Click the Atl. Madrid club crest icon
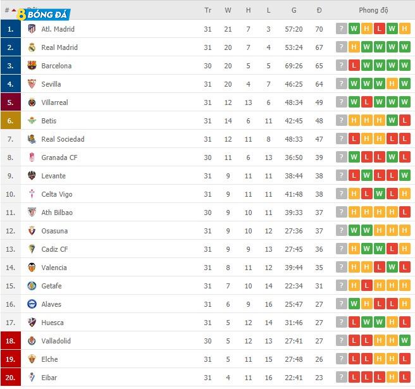Viewport: 415px width, 389px height. click(x=32, y=29)
